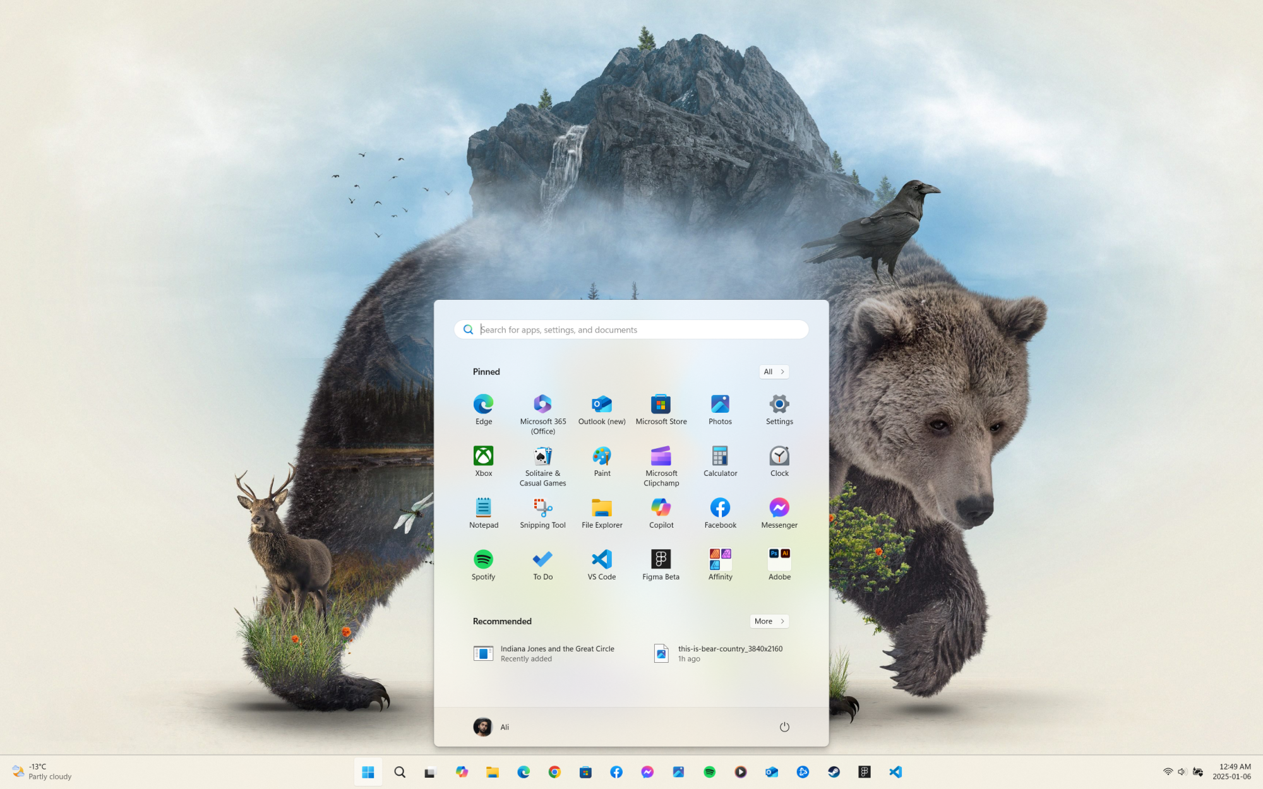
Task: Open the Ali user account menu
Action: [x=491, y=727]
